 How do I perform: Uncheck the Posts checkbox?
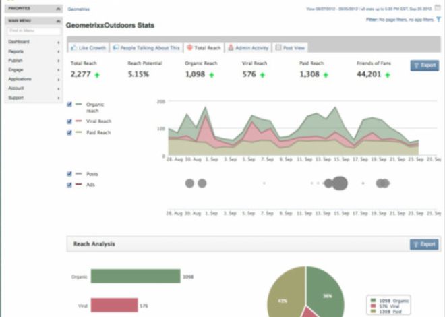pyautogui.click(x=69, y=174)
